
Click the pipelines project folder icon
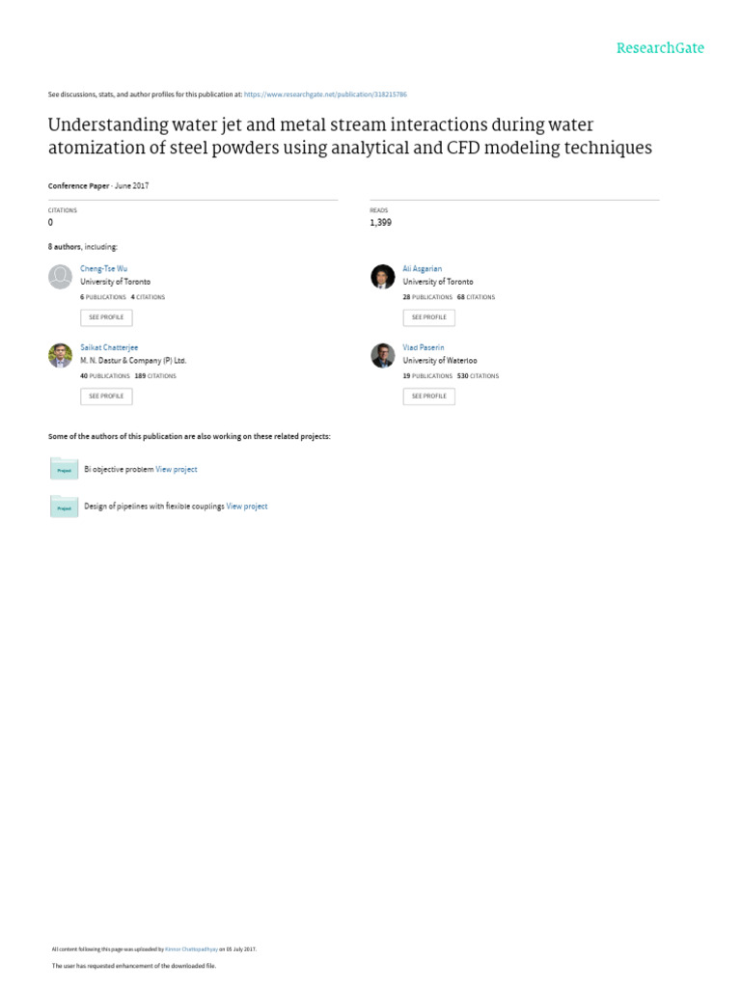(64, 507)
